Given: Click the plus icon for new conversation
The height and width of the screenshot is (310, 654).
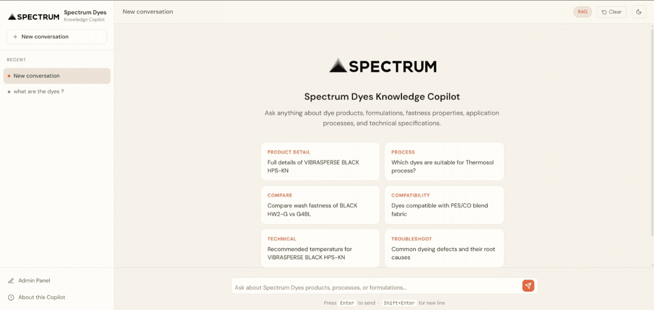Looking at the screenshot, I should tap(15, 37).
